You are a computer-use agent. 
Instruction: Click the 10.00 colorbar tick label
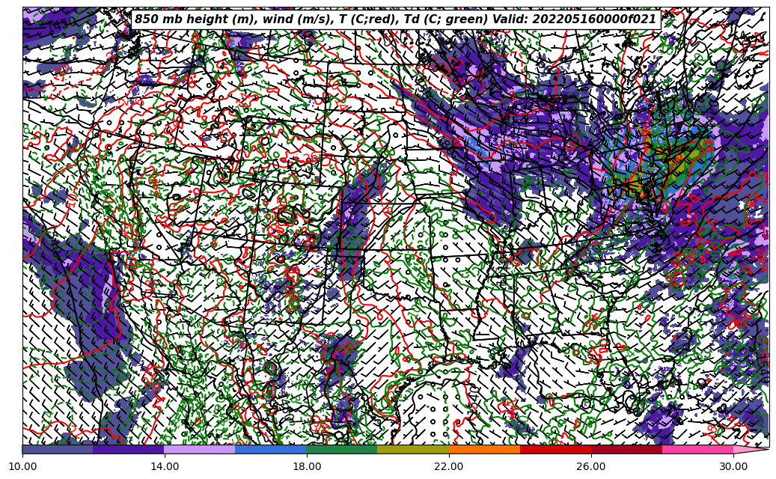pos(22,466)
